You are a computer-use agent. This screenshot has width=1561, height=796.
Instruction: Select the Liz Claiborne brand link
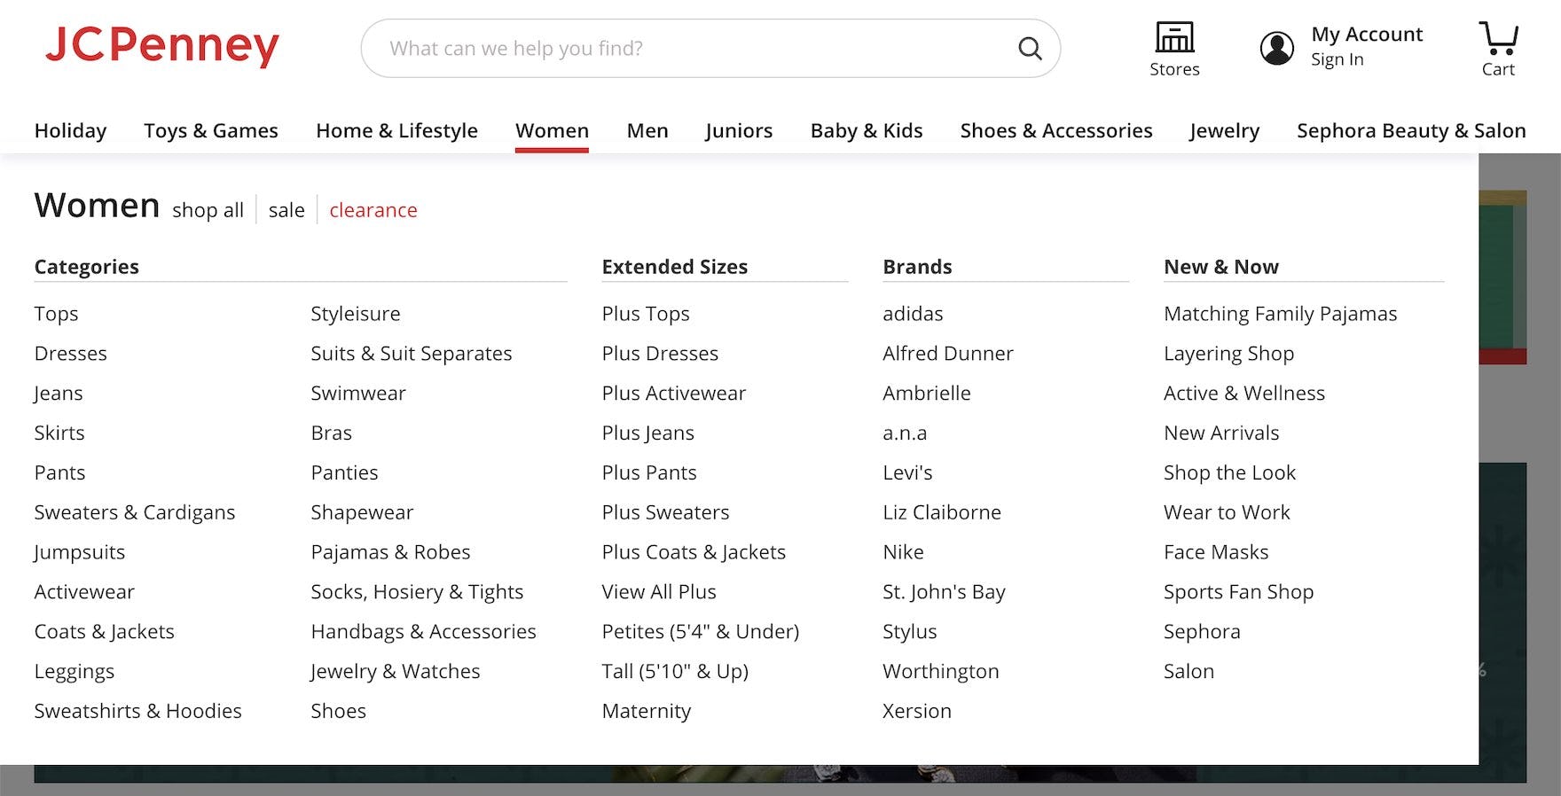point(941,512)
